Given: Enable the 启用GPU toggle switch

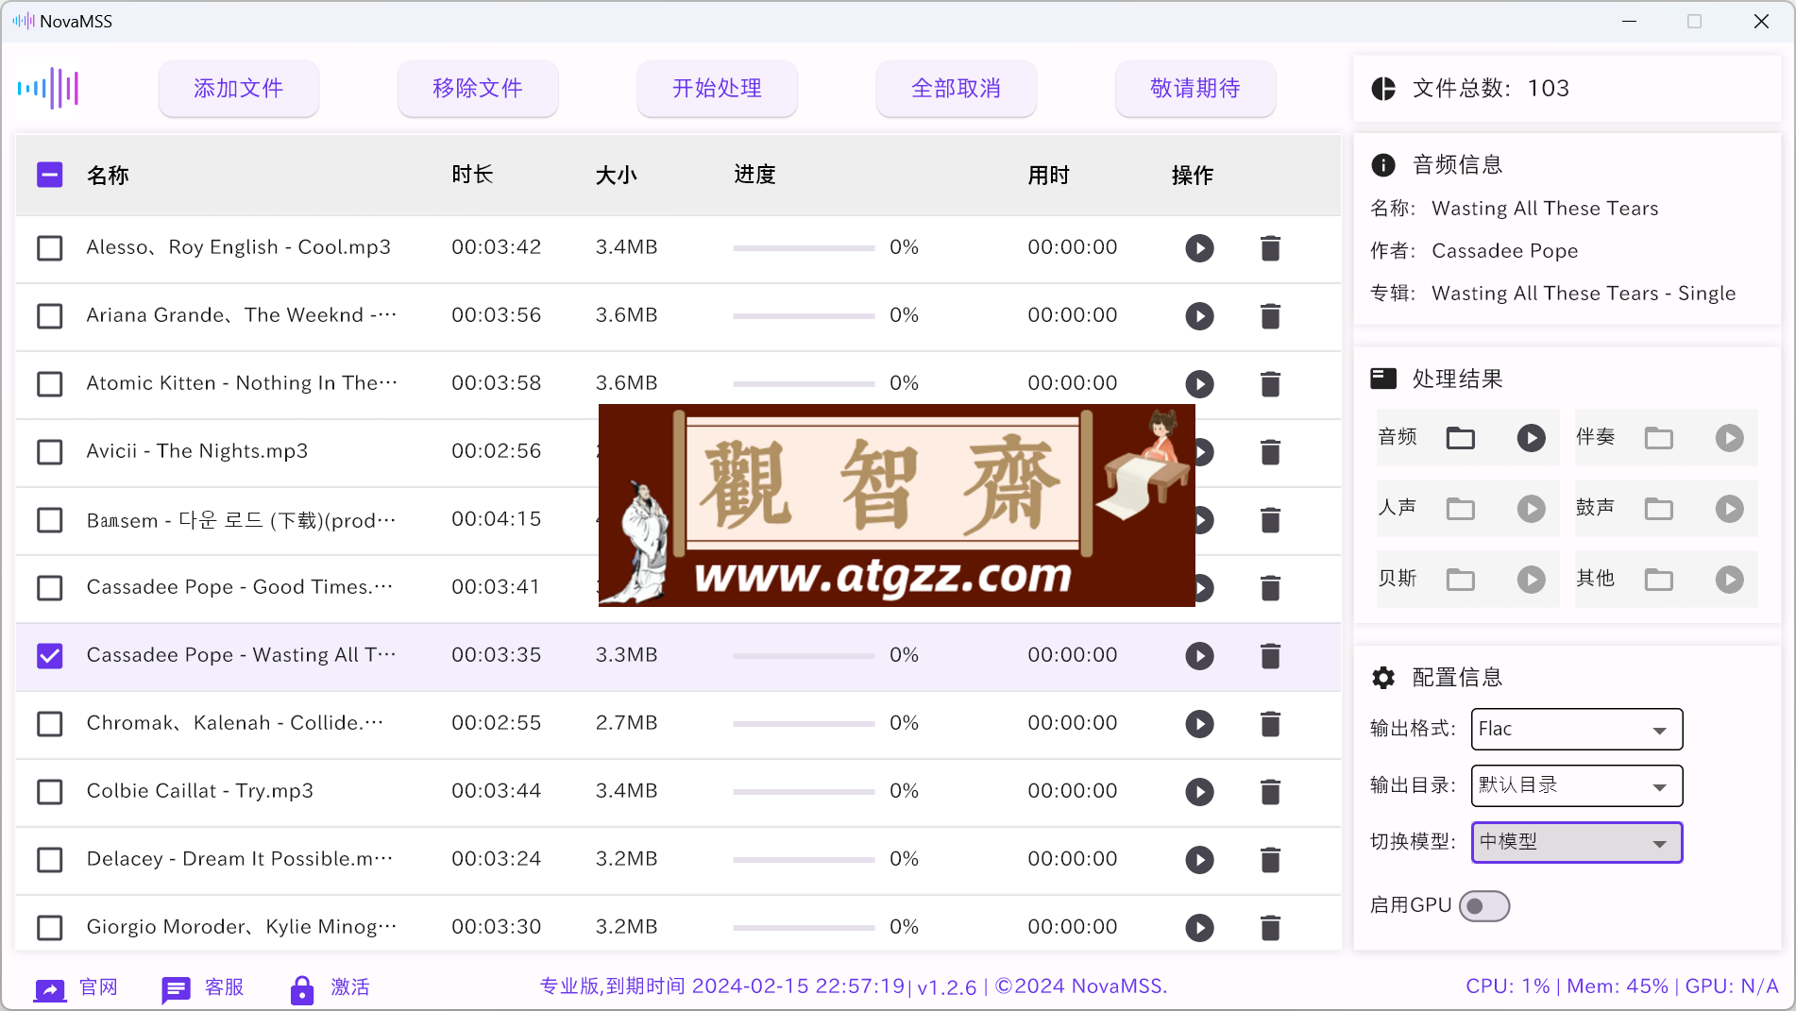Looking at the screenshot, I should (1483, 906).
